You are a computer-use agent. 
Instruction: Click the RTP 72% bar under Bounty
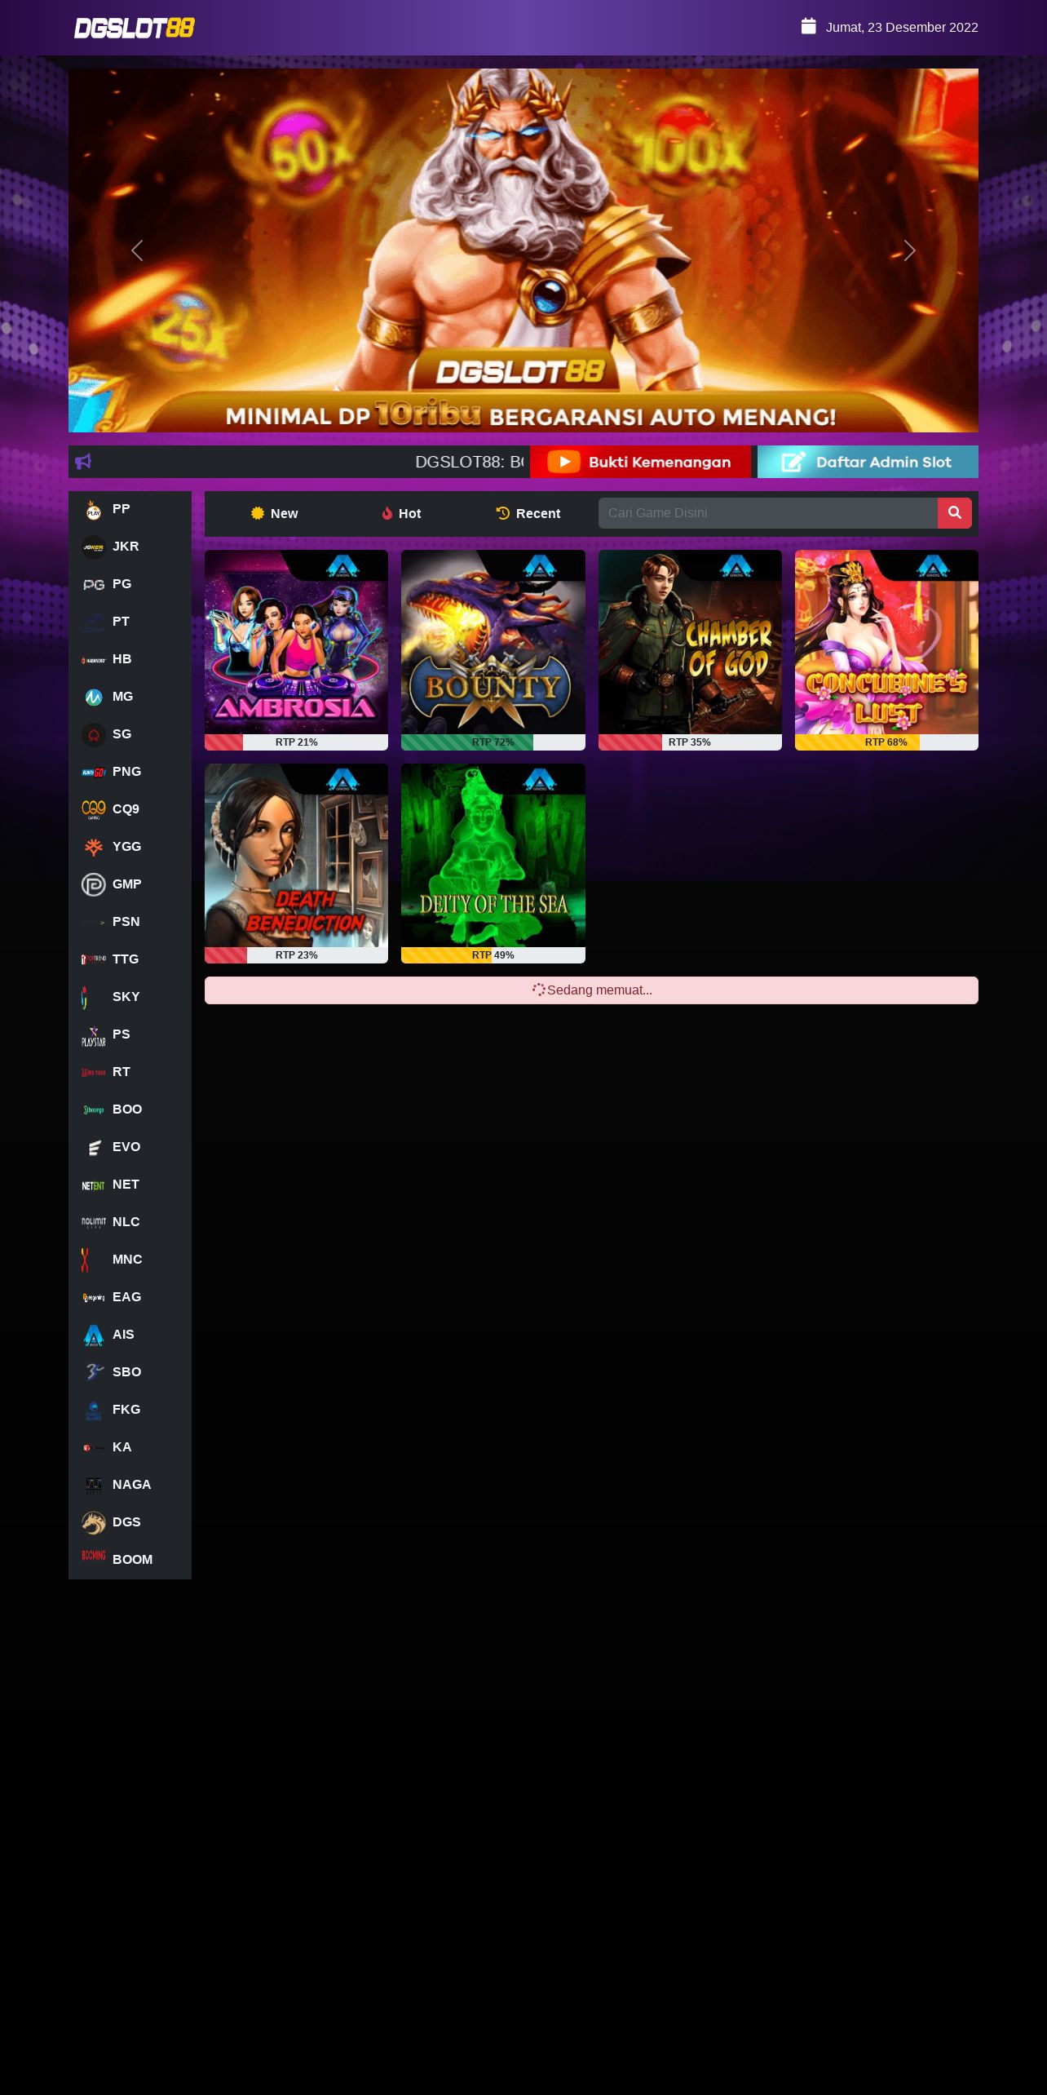(x=493, y=742)
